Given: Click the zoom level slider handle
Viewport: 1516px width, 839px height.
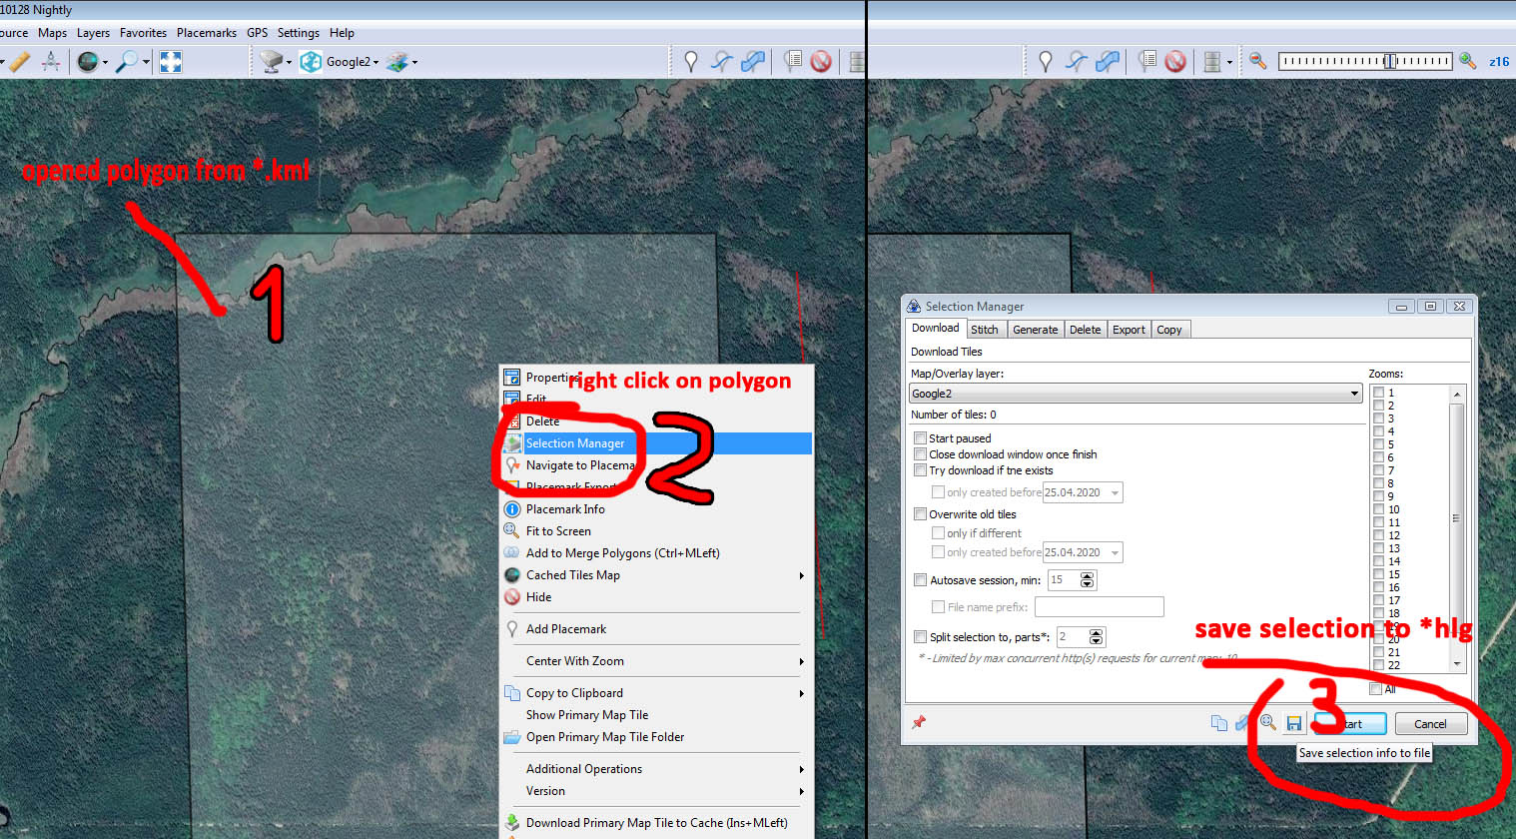Looking at the screenshot, I should click(1389, 62).
